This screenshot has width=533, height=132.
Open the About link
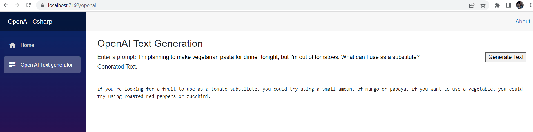tap(523, 22)
